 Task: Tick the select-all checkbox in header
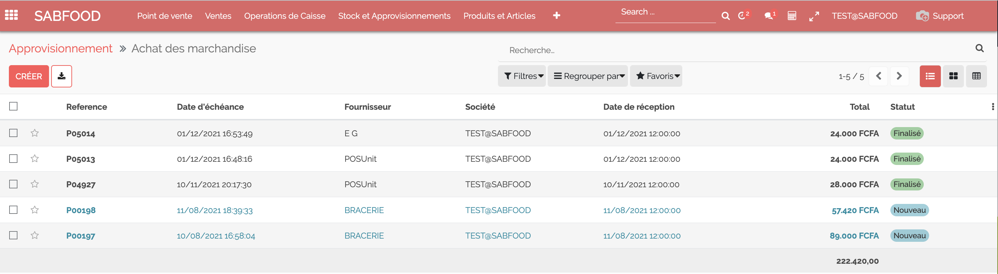pos(13,106)
